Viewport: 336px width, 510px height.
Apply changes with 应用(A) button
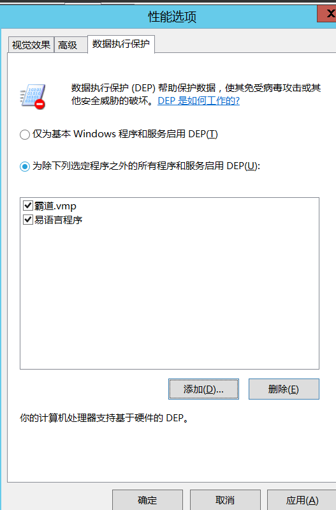pyautogui.click(x=302, y=500)
